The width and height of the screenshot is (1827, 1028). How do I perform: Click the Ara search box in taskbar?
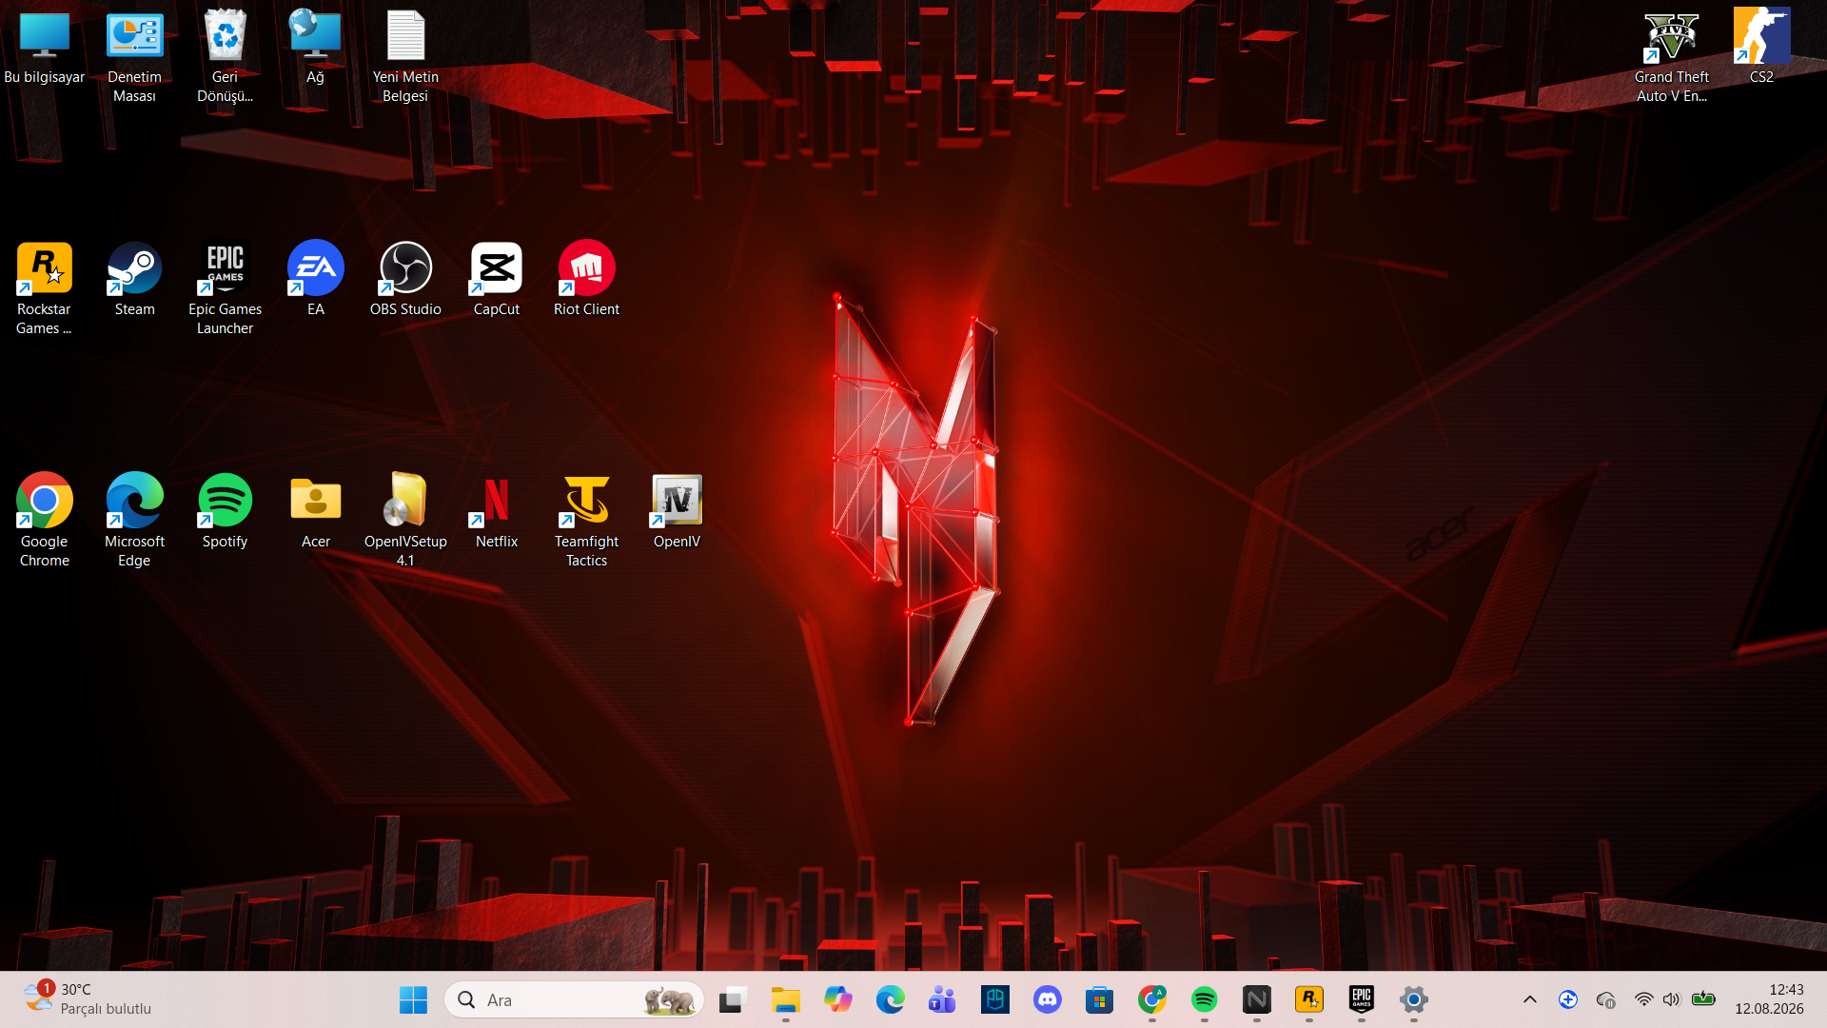click(574, 1000)
